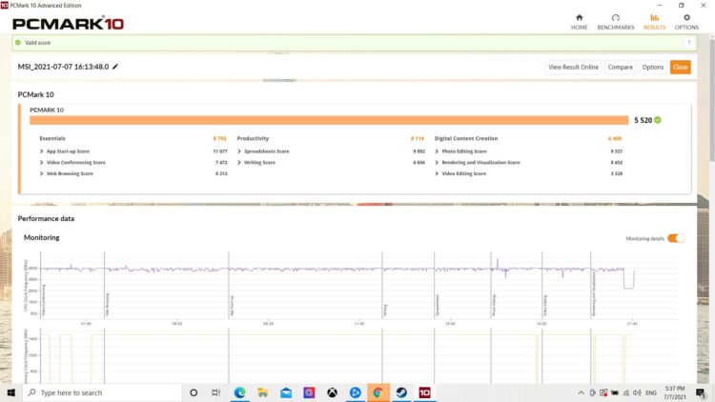
Task: Click the Essentials heading
Action: click(52, 138)
